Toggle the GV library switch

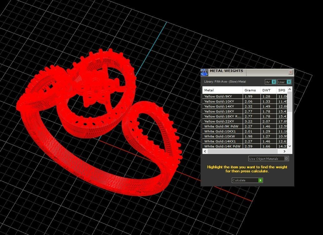[271, 82]
